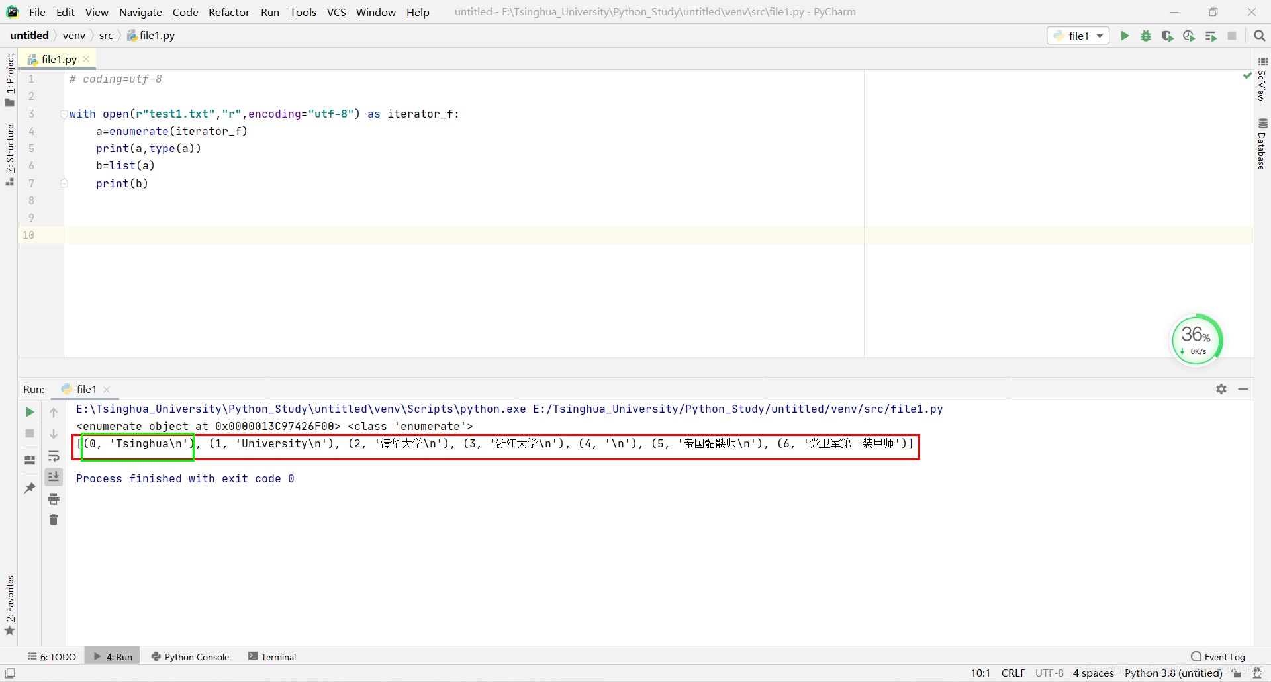Open the Window menu
Image resolution: width=1271 pixels, height=682 pixels.
pyautogui.click(x=375, y=12)
